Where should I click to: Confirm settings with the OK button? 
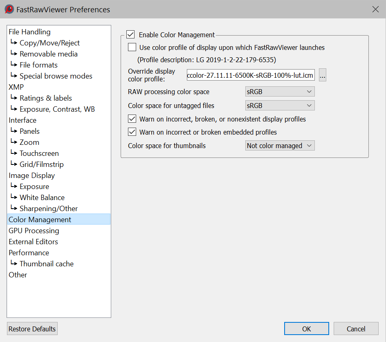coord(306,329)
